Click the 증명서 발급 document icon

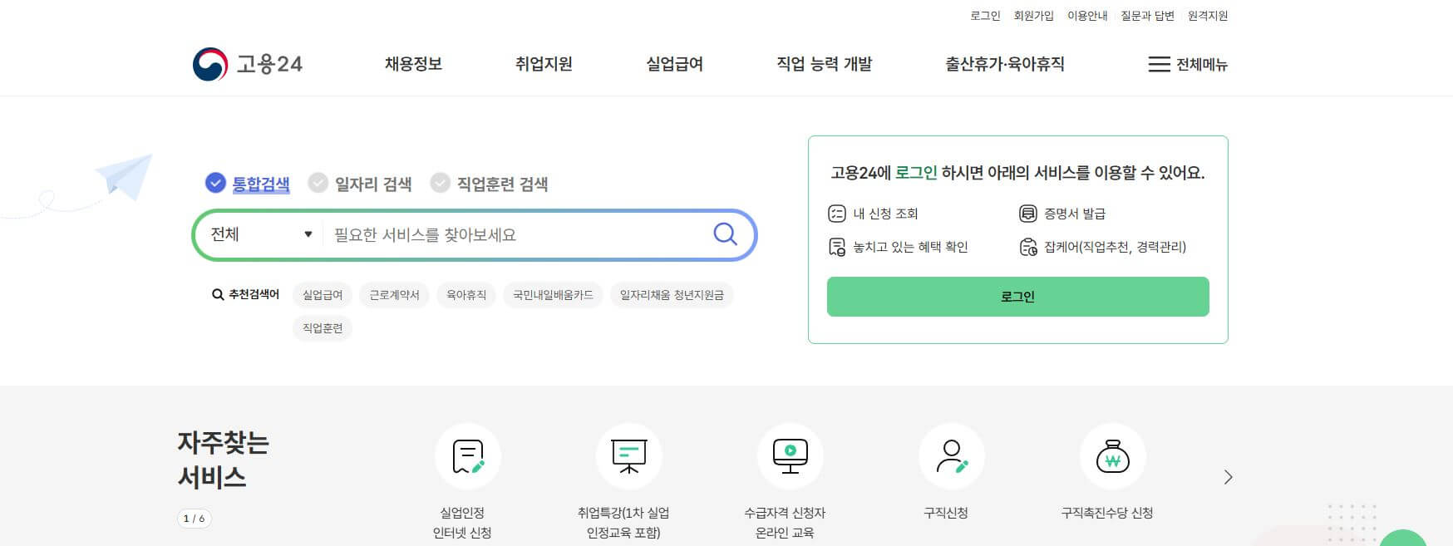point(1027,214)
